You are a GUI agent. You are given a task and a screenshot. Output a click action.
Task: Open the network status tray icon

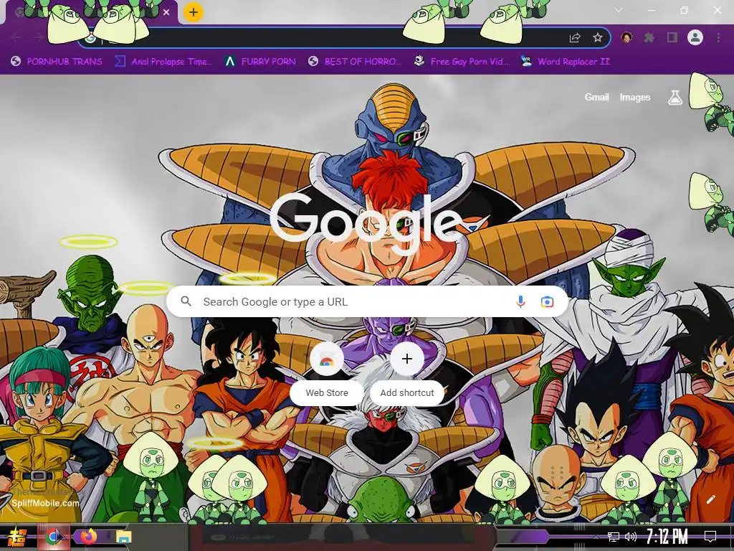(614, 537)
